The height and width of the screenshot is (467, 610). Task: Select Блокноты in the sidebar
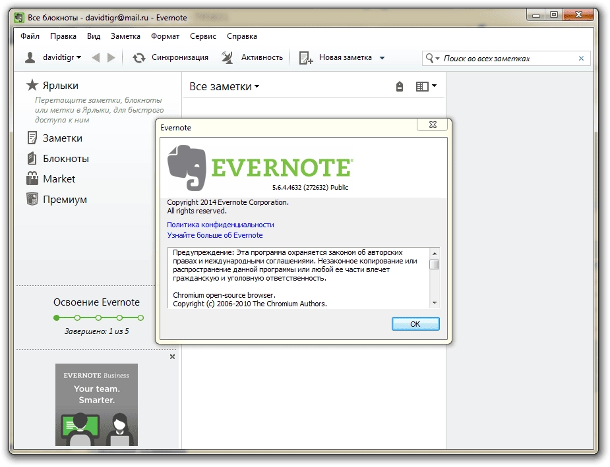click(66, 159)
